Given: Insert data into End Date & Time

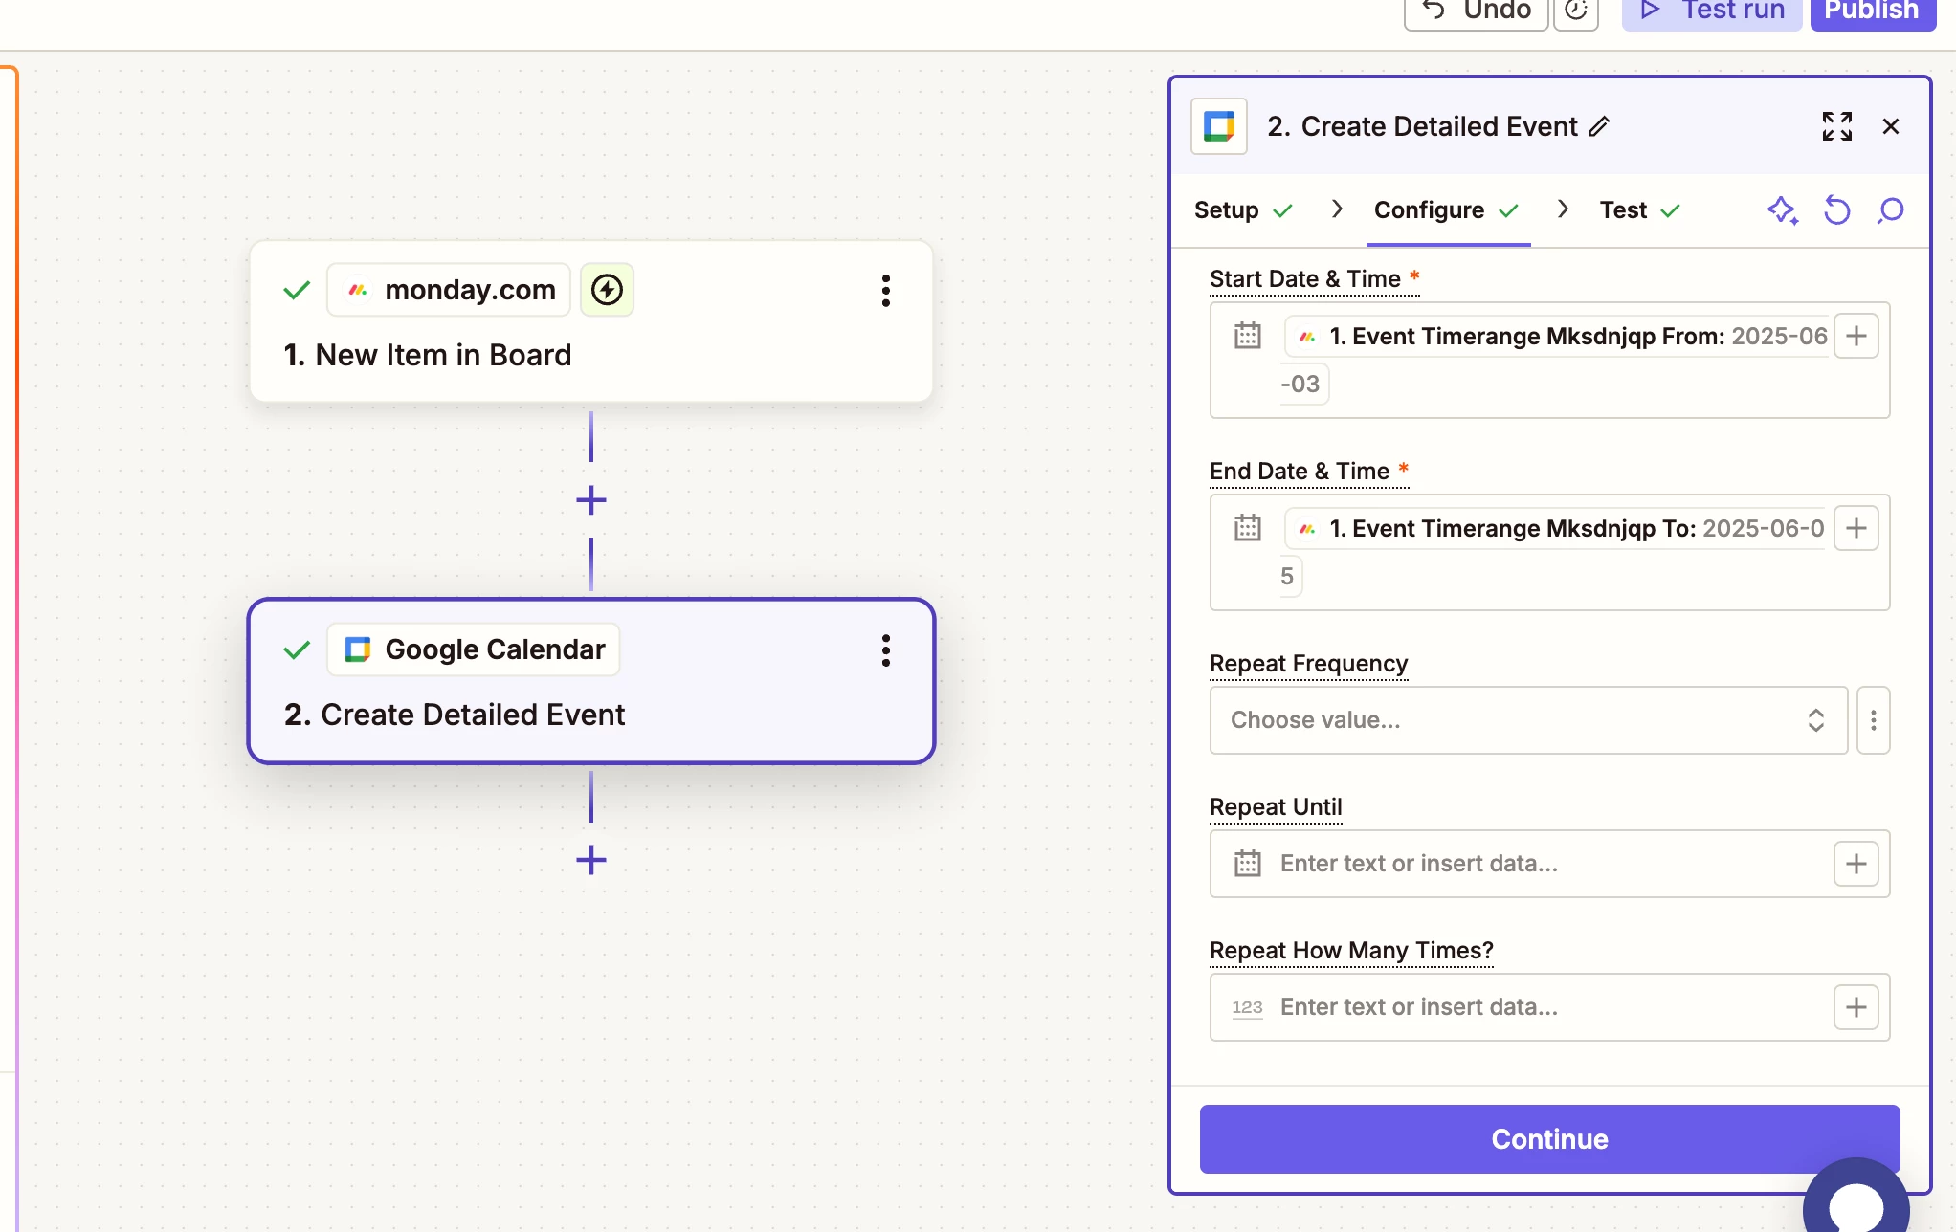Looking at the screenshot, I should coord(1856,528).
